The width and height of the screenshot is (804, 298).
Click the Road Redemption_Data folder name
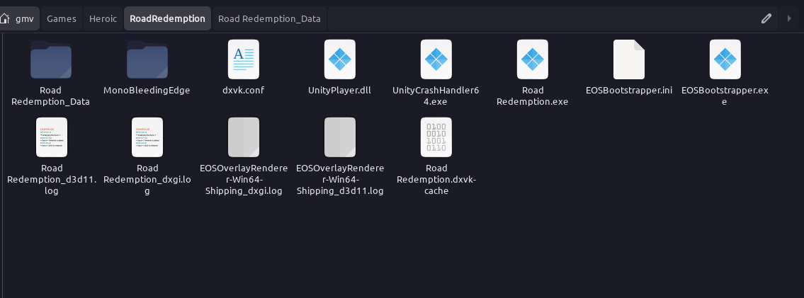50,96
